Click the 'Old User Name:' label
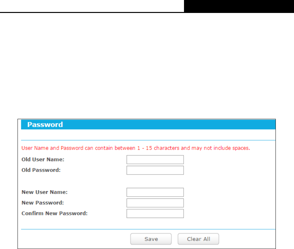294x249 pixels. tap(43, 159)
